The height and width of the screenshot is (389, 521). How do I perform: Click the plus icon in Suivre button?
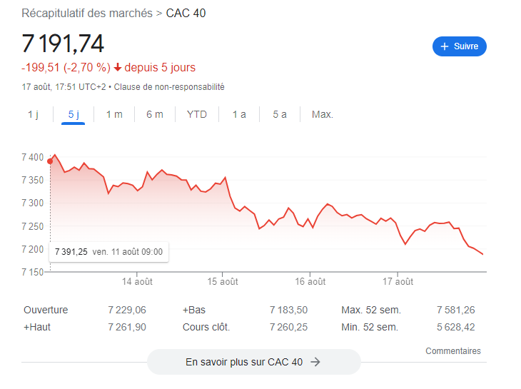(x=445, y=46)
